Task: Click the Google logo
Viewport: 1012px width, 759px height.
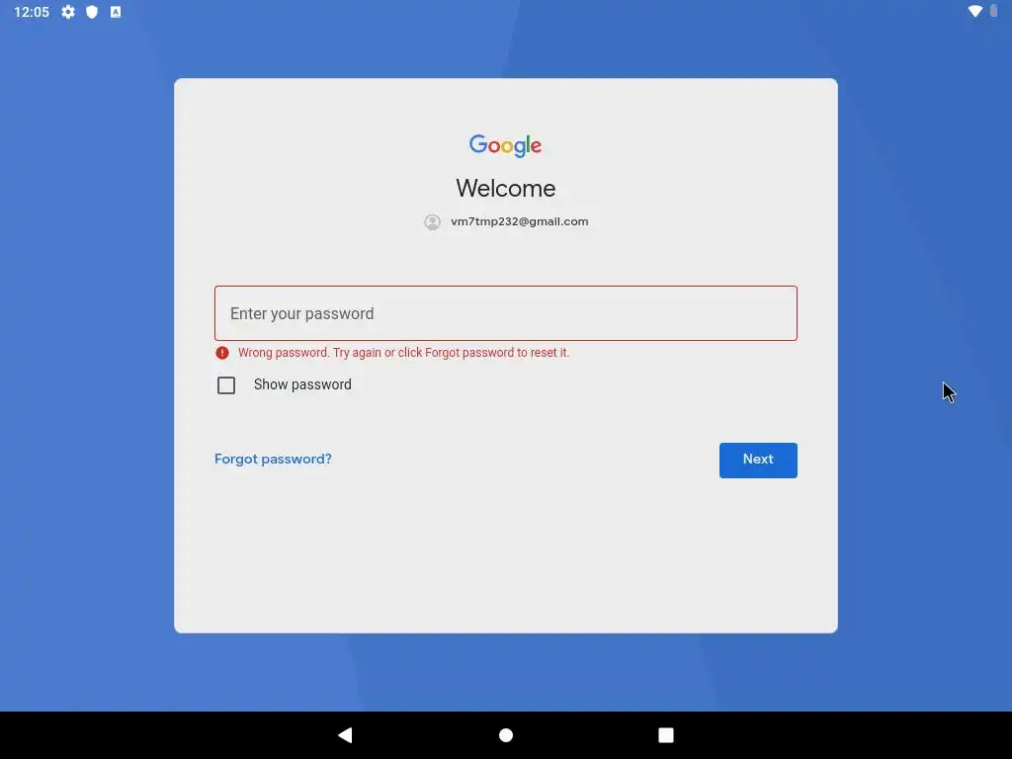Action: point(505,145)
